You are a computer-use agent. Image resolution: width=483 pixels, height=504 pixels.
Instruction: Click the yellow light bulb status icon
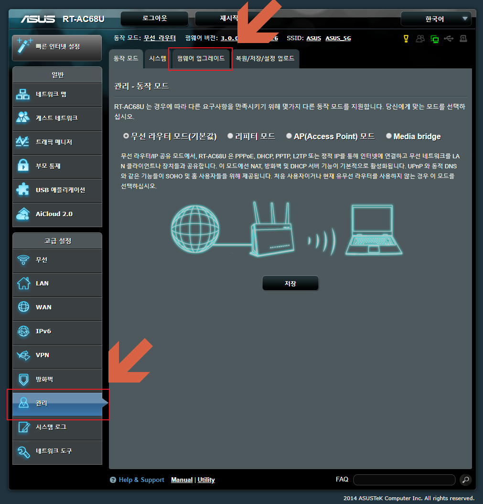[406, 39]
